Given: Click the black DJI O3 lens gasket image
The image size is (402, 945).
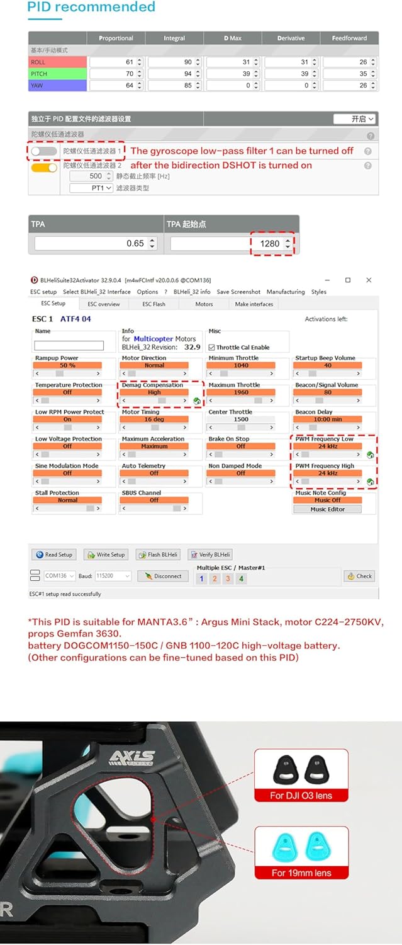Looking at the screenshot, I should (301, 769).
